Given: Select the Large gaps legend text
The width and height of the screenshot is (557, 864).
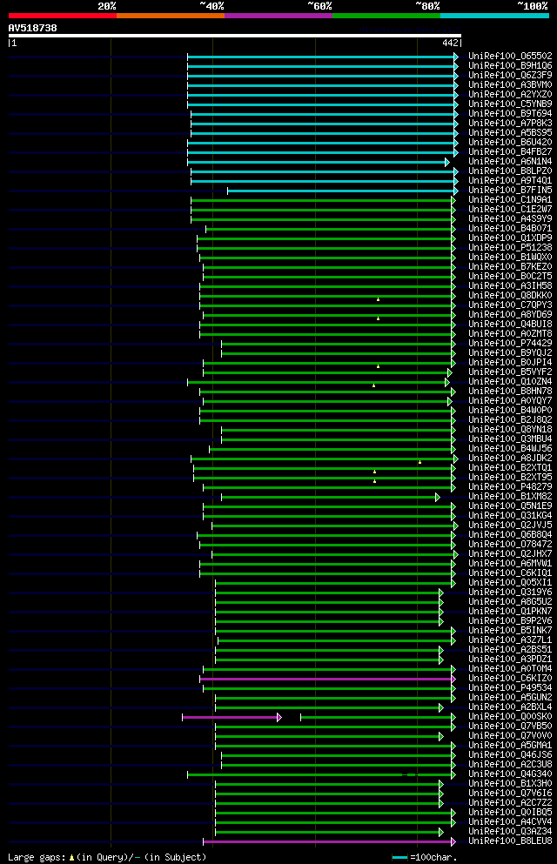Looking at the screenshot, I should [x=37, y=857].
